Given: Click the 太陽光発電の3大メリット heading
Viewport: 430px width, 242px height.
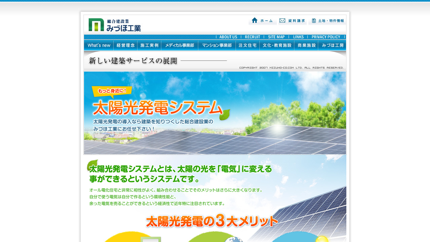Looking at the screenshot, I should point(212,221).
